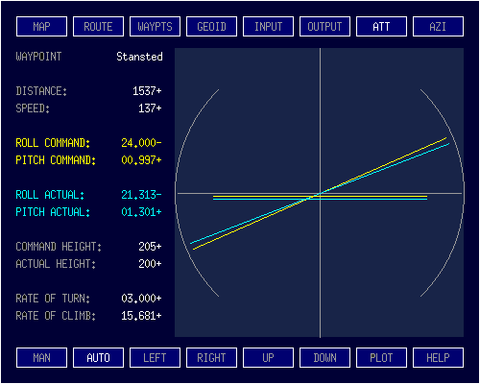480x384 pixels.
Task: Click the COMMAND HEIGHT label
Action: pos(59,247)
